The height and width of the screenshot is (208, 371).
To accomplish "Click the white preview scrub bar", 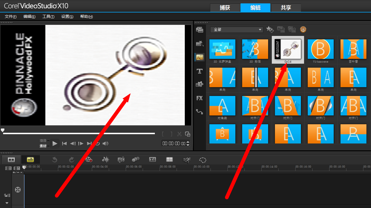I will [x=79, y=133].
